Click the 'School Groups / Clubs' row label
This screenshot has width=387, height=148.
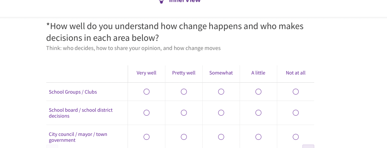click(x=73, y=92)
